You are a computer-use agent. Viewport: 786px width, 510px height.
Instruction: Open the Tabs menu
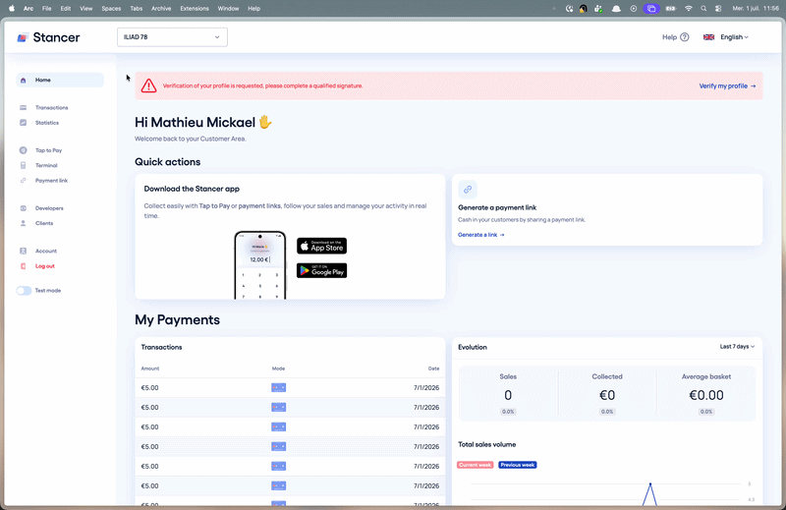(x=137, y=9)
